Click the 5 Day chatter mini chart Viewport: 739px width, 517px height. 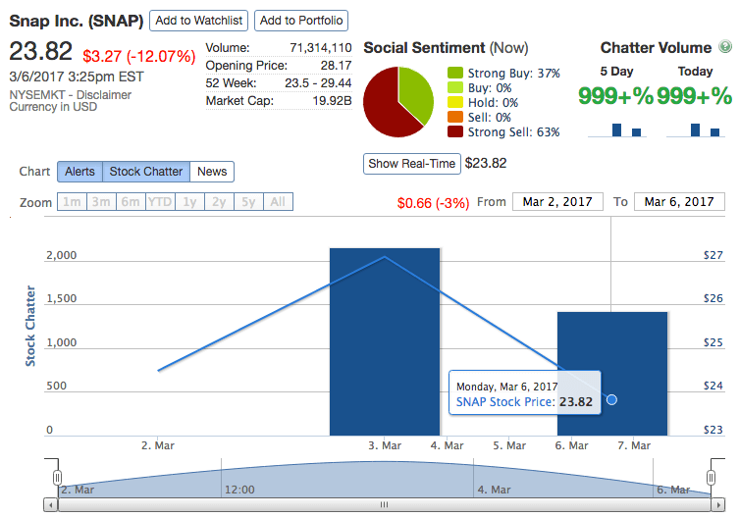(617, 129)
